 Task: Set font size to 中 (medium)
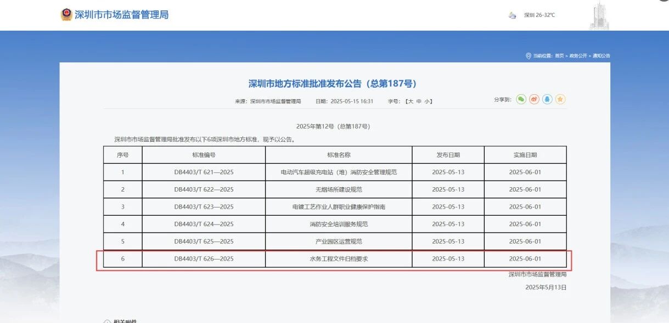click(419, 101)
